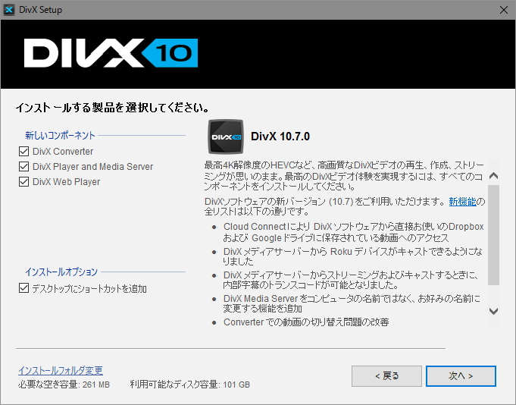Open the インストールフォルダ変更 link

[61, 371]
